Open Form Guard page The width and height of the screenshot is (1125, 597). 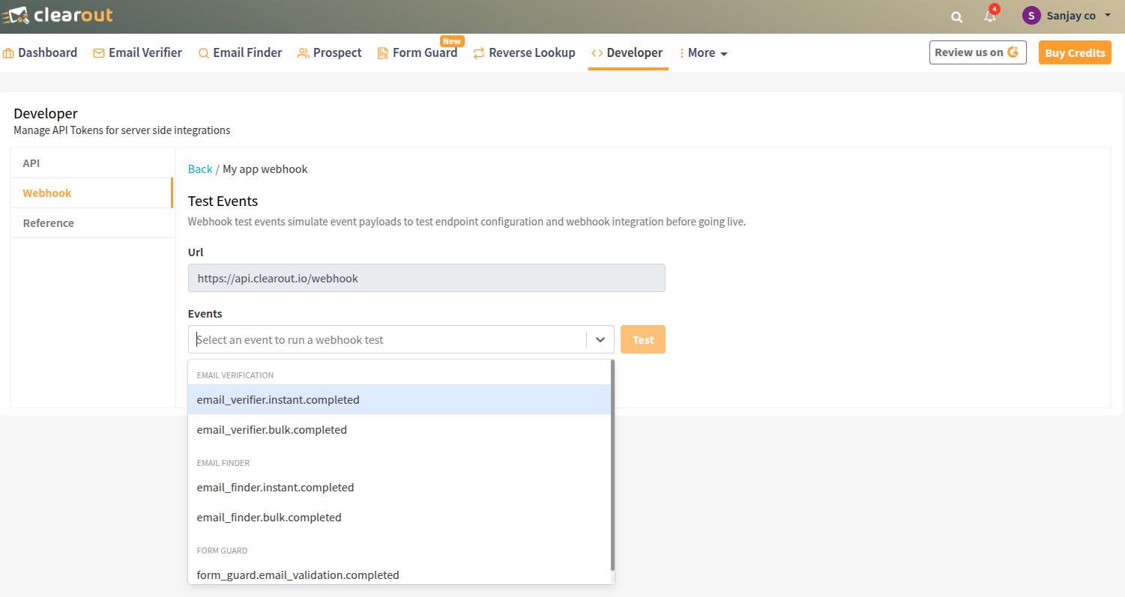click(x=417, y=53)
